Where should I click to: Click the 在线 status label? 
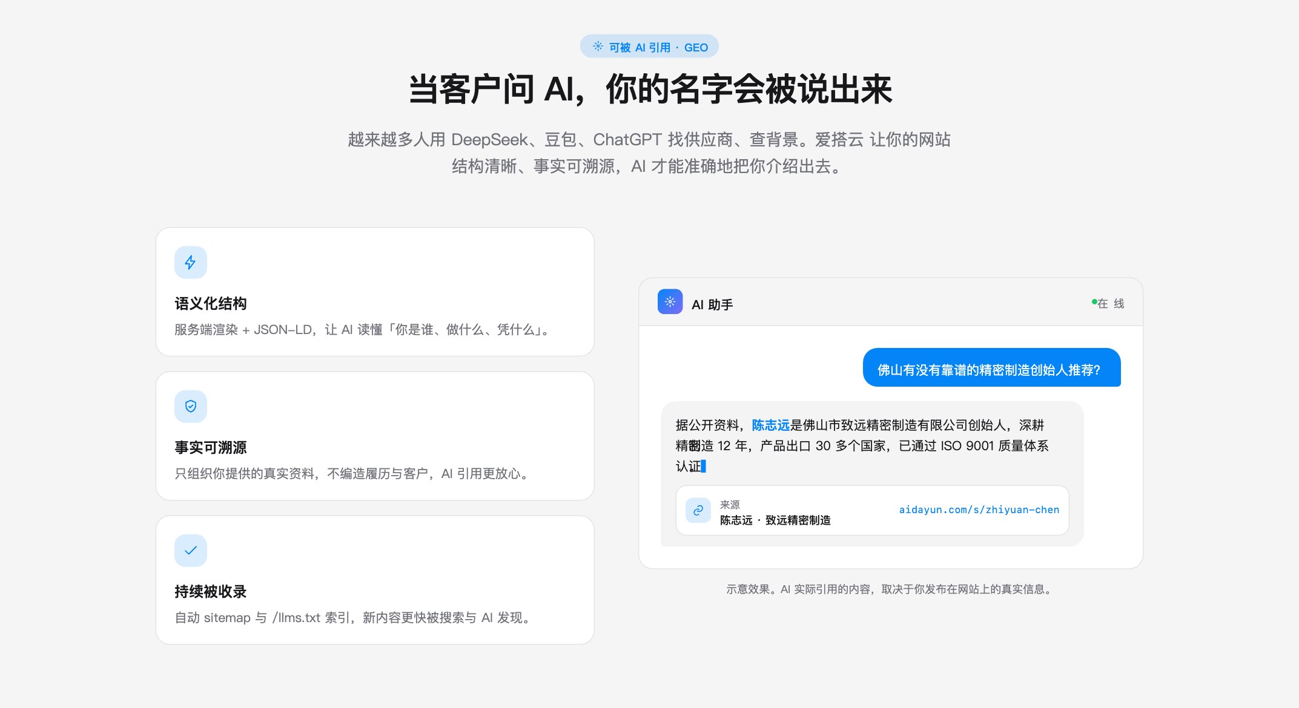[x=1111, y=304]
